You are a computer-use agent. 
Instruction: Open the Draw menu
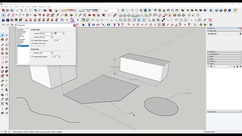tap(23, 7)
